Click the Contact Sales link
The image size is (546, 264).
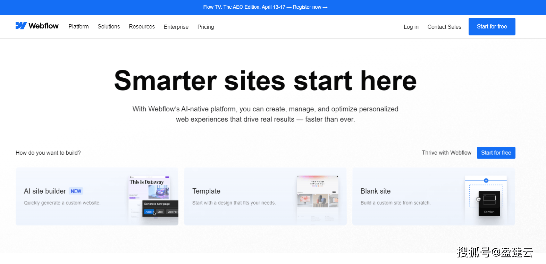pos(444,27)
